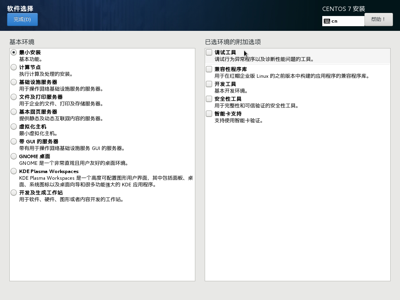The width and height of the screenshot is (400, 300).
Task: Click the 软件选择 header label
Action: tap(20, 8)
